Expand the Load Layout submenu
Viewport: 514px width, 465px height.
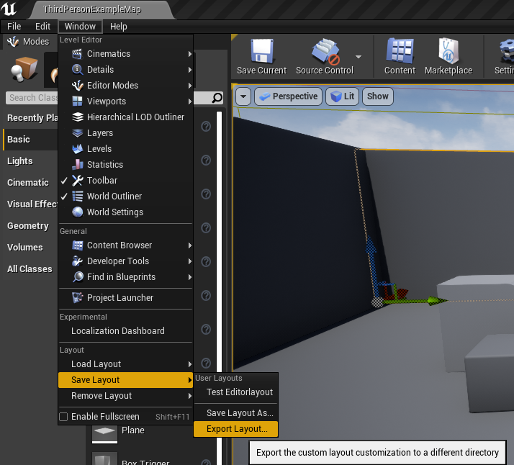tap(125, 364)
